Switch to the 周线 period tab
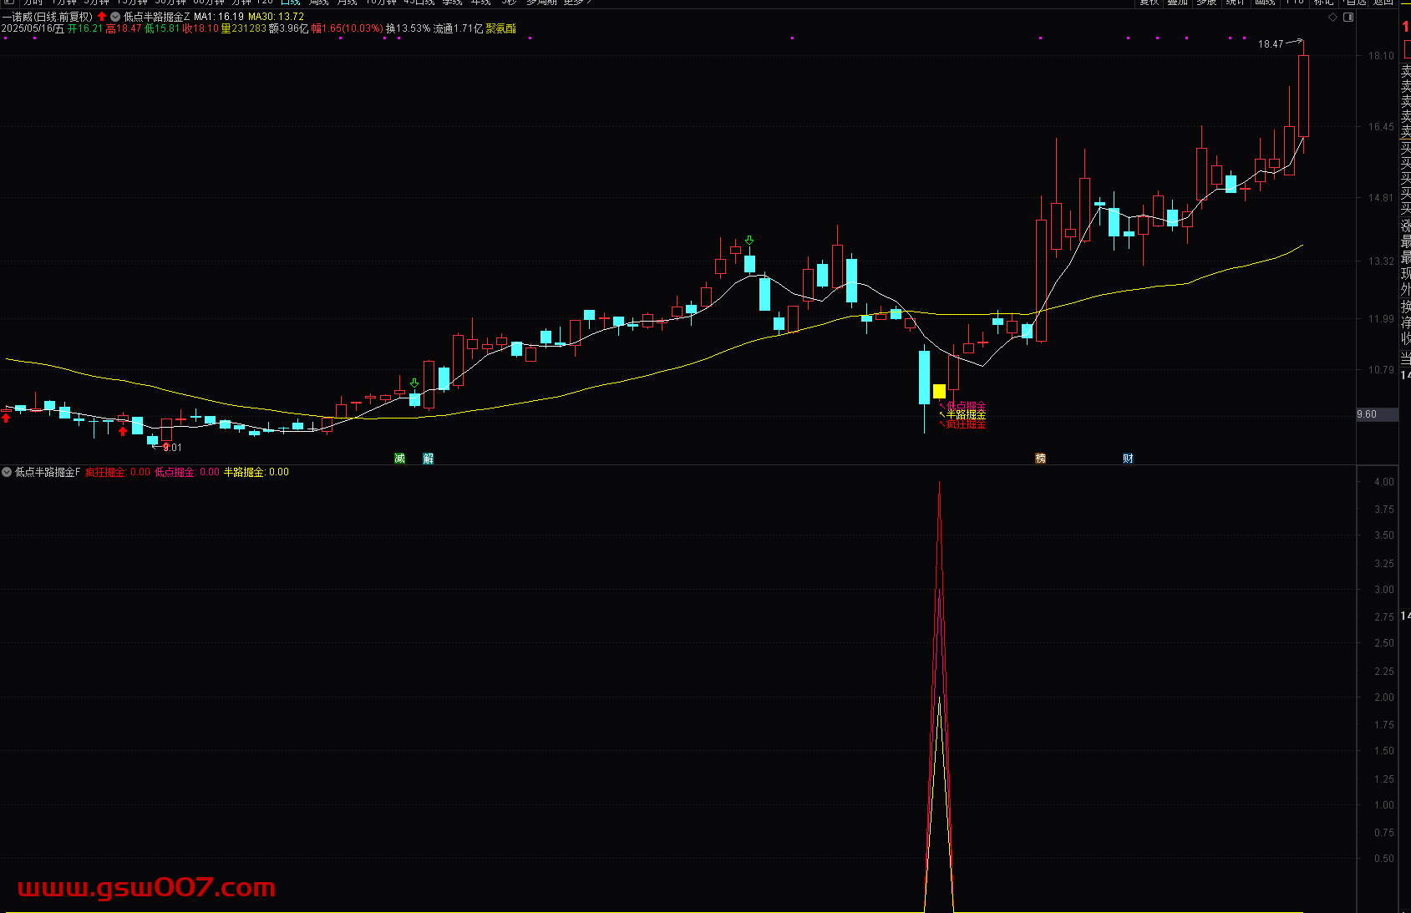 (x=319, y=3)
